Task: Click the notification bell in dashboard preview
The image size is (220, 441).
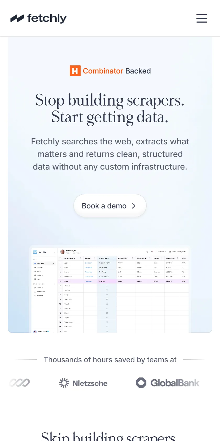Action: click(x=152, y=252)
